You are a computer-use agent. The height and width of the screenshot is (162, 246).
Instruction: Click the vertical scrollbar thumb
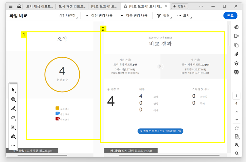tap(229, 35)
